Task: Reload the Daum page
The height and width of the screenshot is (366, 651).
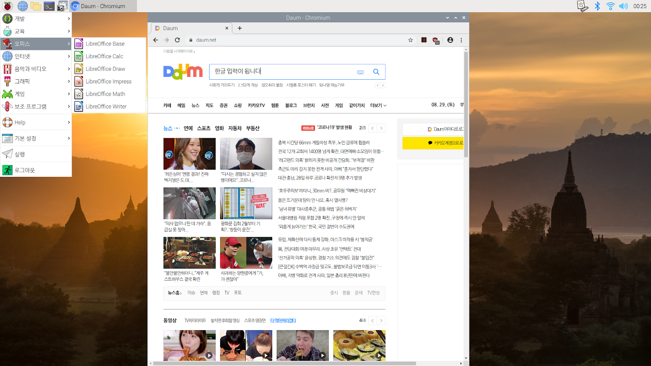Action: [x=177, y=40]
